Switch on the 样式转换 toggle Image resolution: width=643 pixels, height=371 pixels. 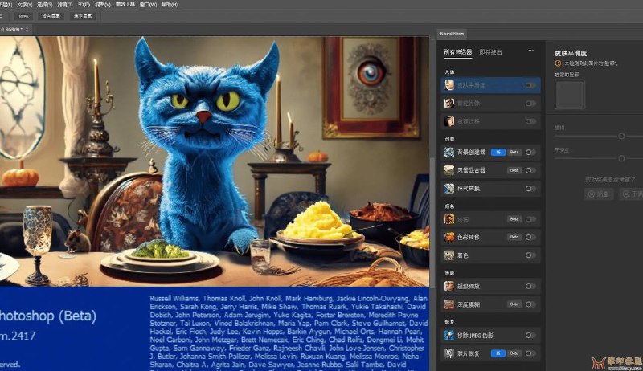coord(530,189)
